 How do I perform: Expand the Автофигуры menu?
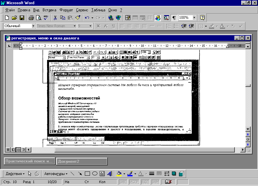[56, 174]
